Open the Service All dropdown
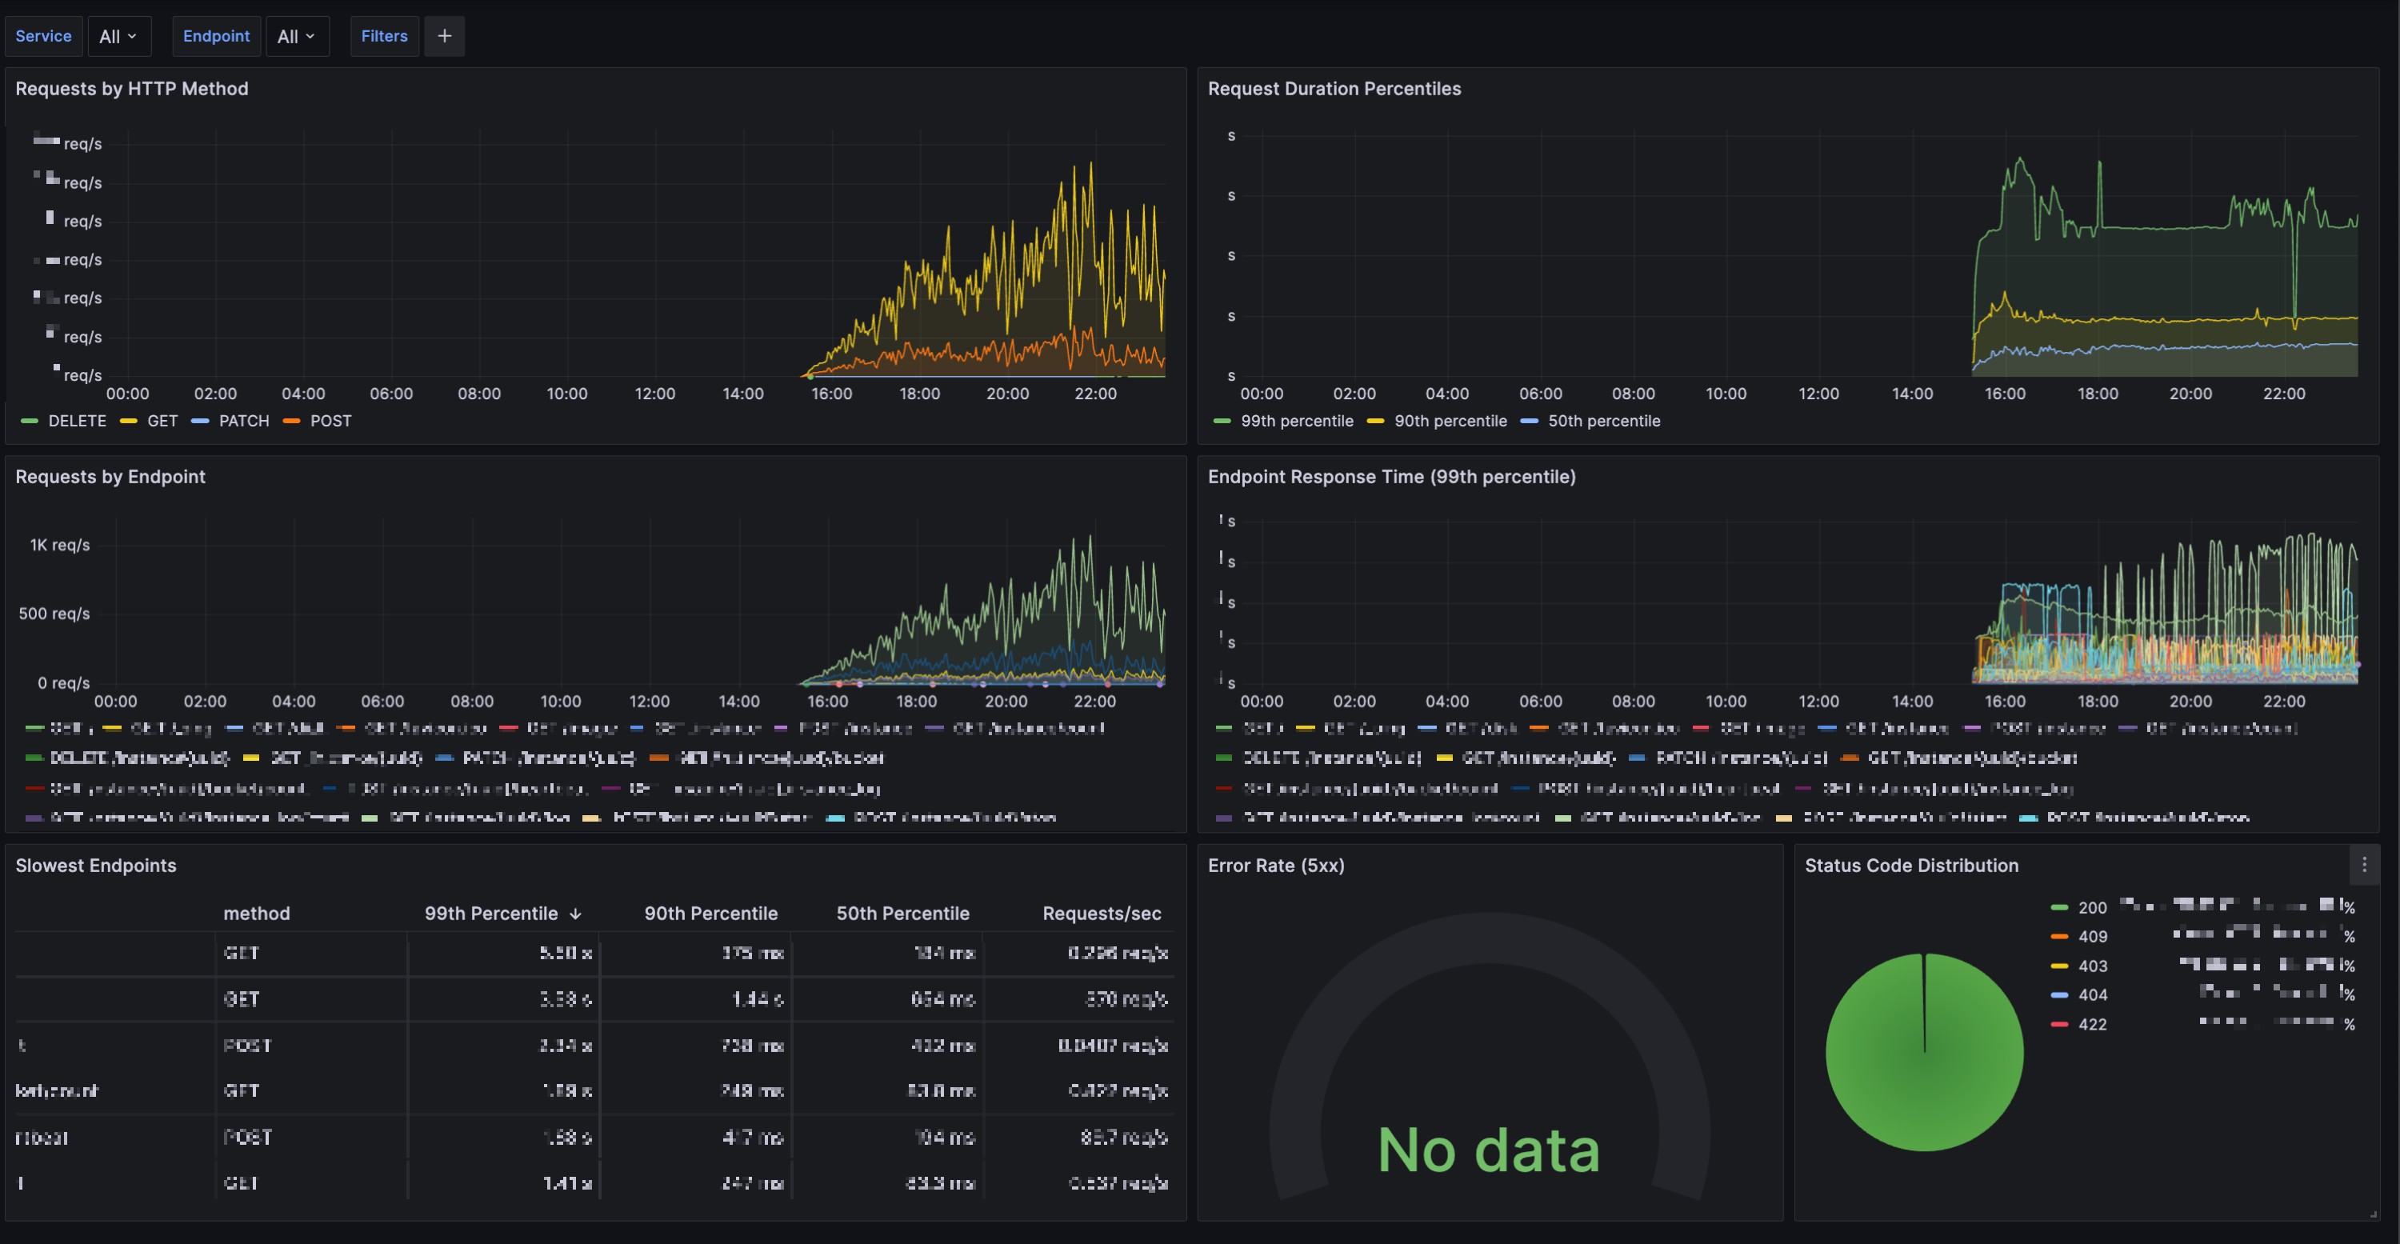 pos(118,36)
